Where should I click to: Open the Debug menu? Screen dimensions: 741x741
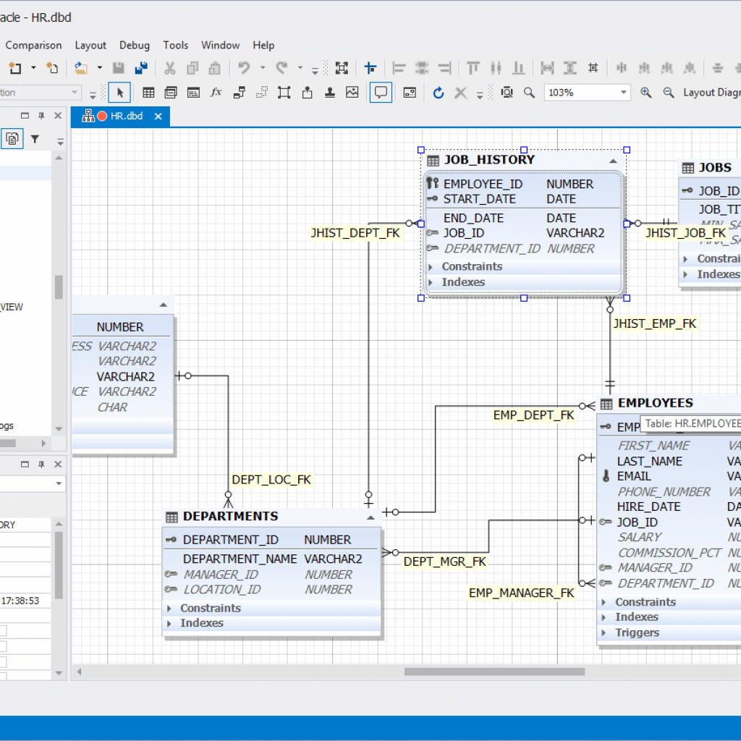(x=134, y=46)
